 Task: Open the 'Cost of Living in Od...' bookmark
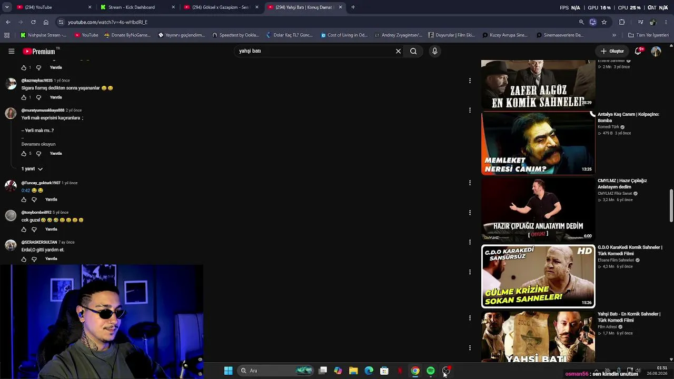click(x=343, y=35)
